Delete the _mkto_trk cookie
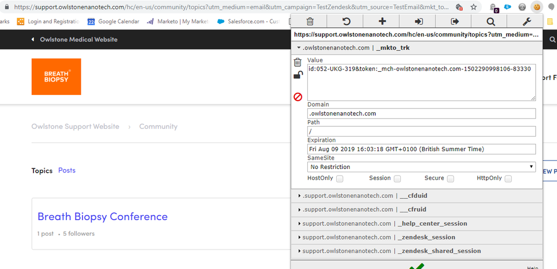 tap(298, 62)
